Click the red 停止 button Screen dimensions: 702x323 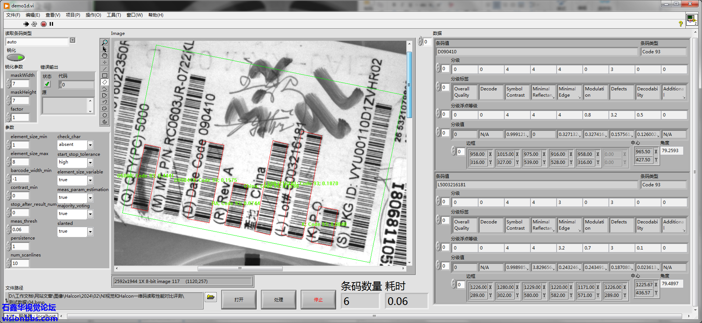318,299
